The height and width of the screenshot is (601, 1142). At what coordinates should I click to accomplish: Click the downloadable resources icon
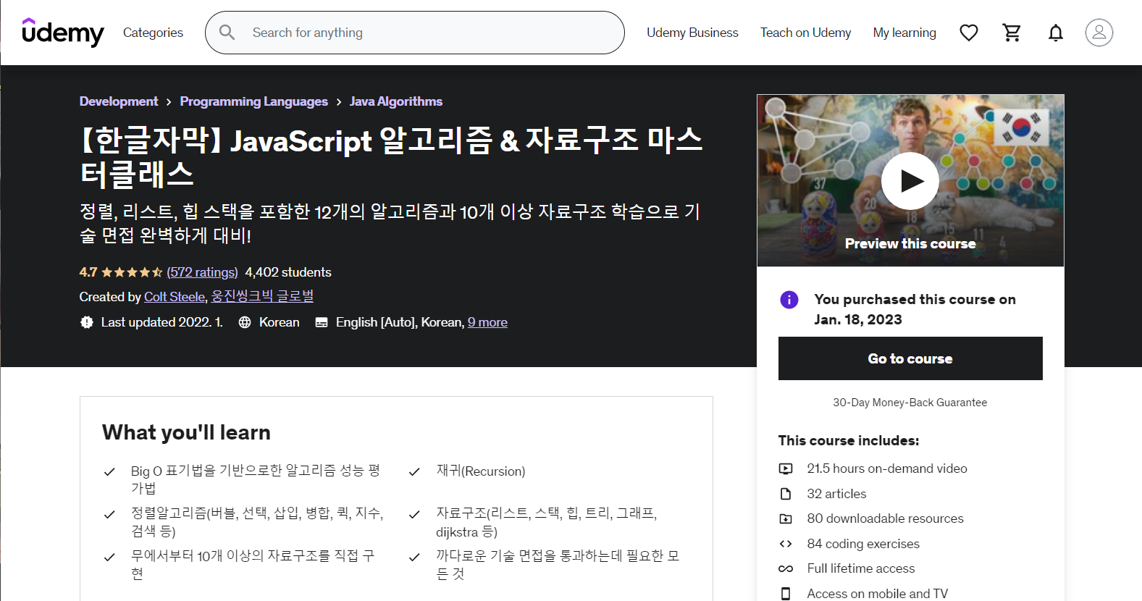coord(786,518)
